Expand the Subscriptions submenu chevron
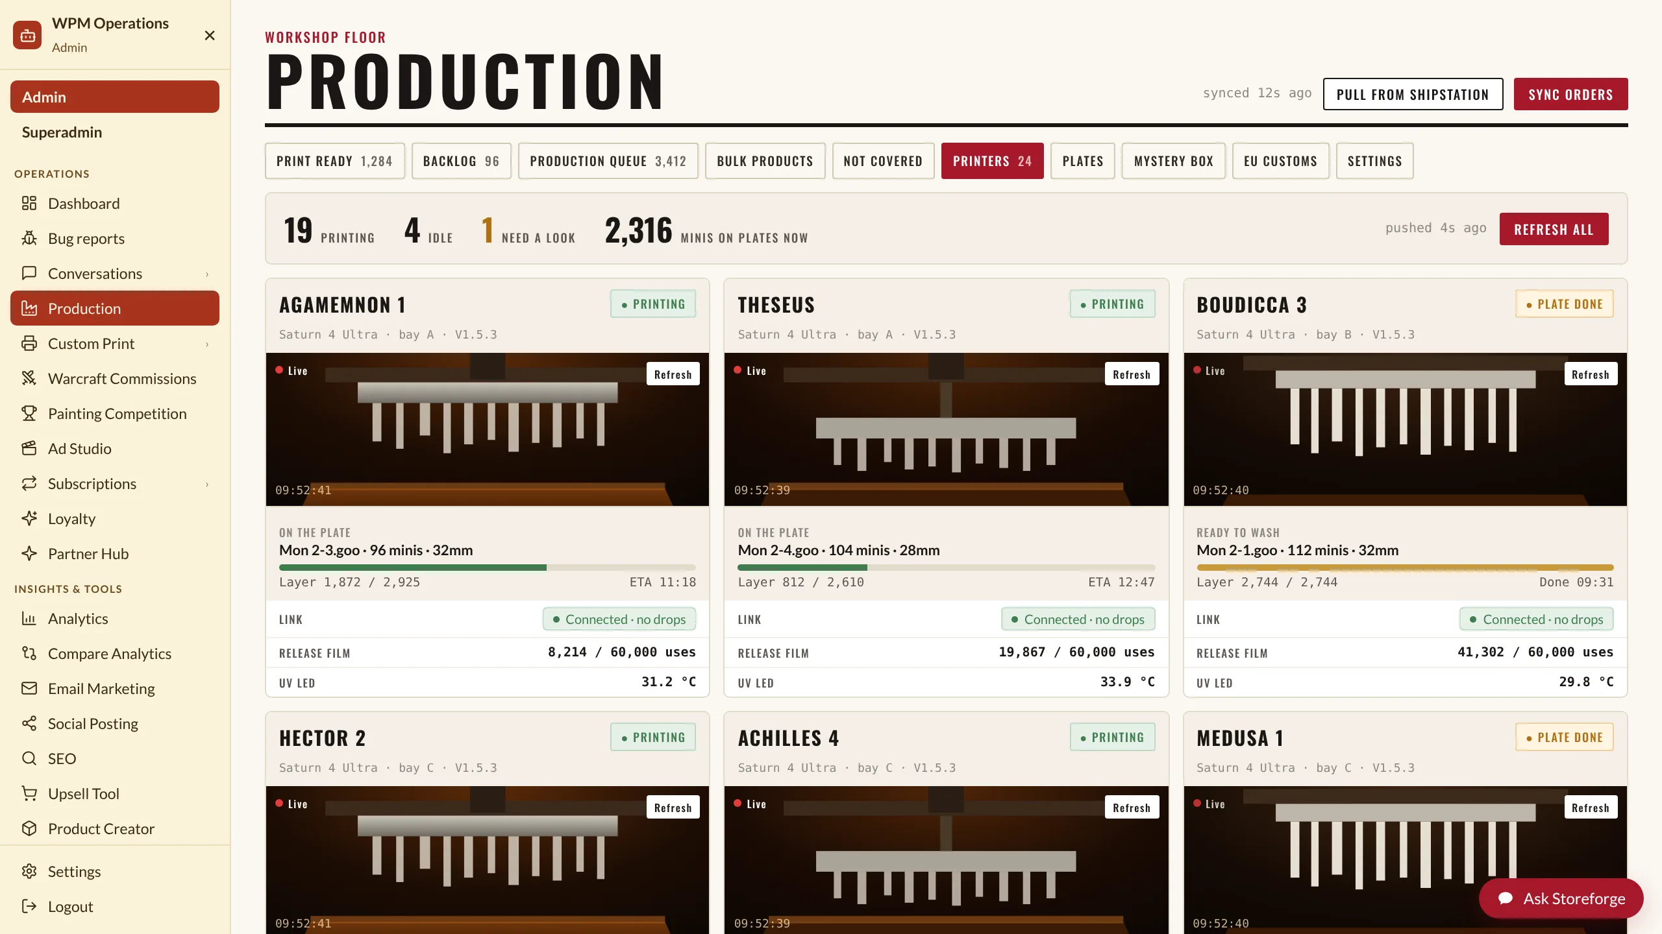Image resolution: width=1662 pixels, height=934 pixels. pos(207,485)
